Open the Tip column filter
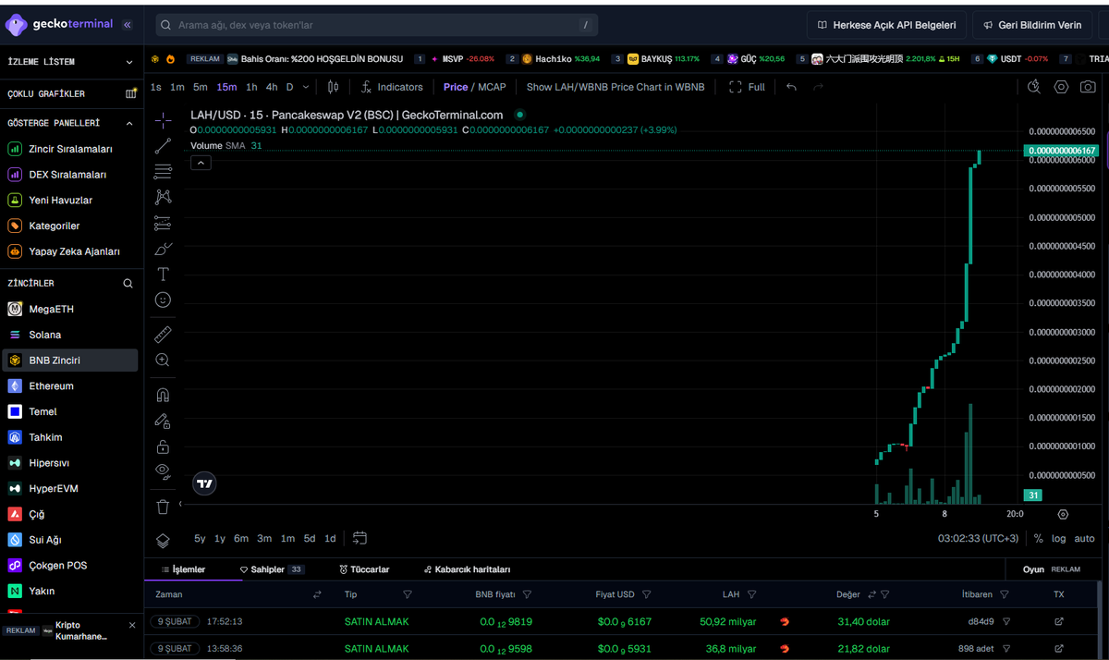 (x=408, y=594)
